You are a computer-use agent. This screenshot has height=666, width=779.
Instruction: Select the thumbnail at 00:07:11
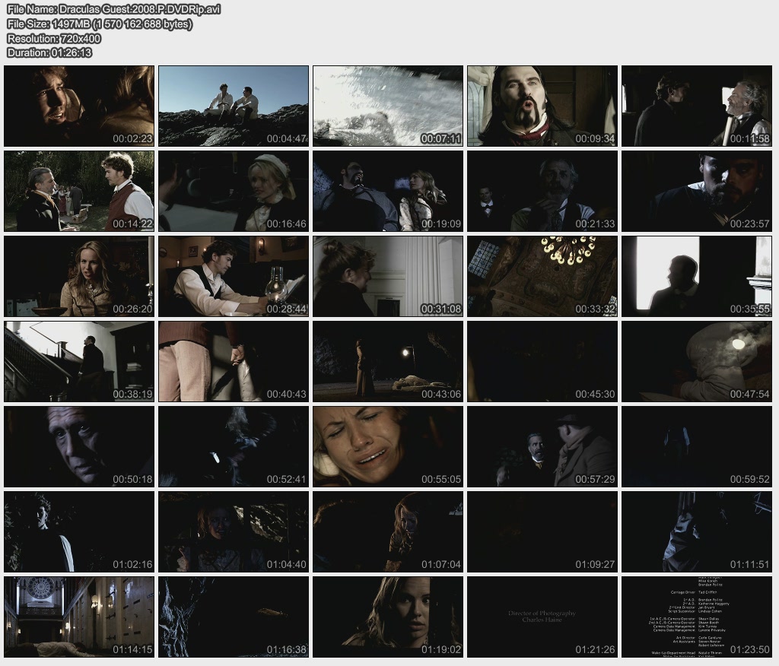388,106
